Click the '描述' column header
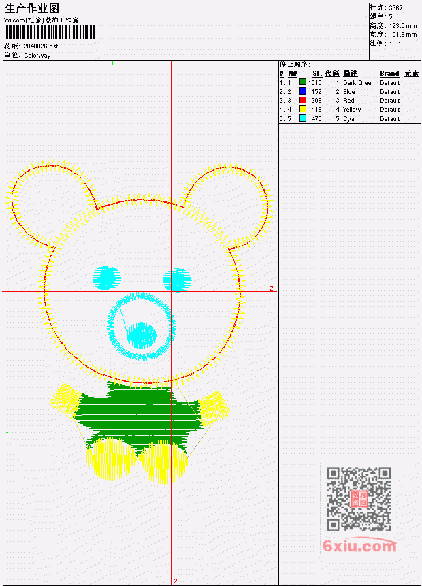This screenshot has width=422, height=586. point(351,74)
